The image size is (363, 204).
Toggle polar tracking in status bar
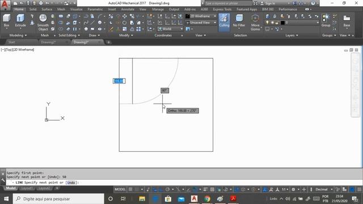pyautogui.click(x=167, y=189)
